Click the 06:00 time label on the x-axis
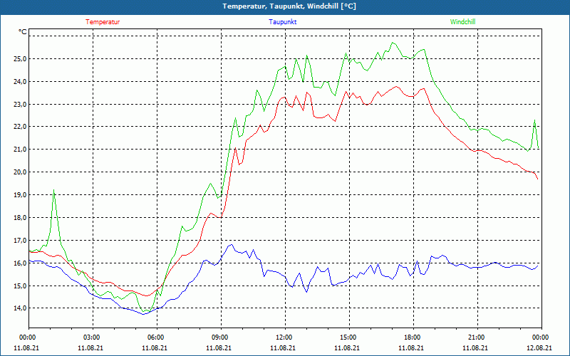Screen dimensions: 570x356 pos(156,337)
